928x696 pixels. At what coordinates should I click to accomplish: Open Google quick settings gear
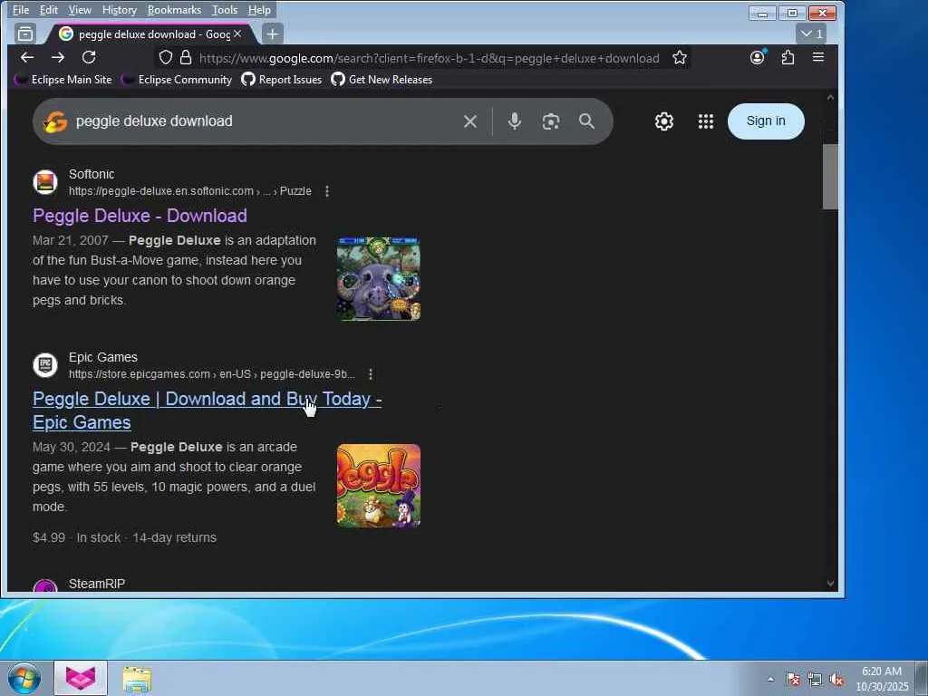[x=664, y=121]
